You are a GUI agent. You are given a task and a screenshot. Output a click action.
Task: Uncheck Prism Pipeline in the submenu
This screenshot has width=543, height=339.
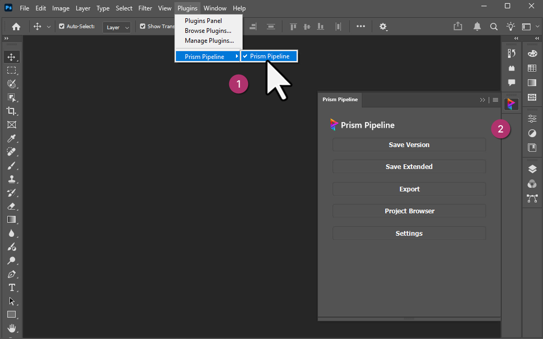(269, 56)
